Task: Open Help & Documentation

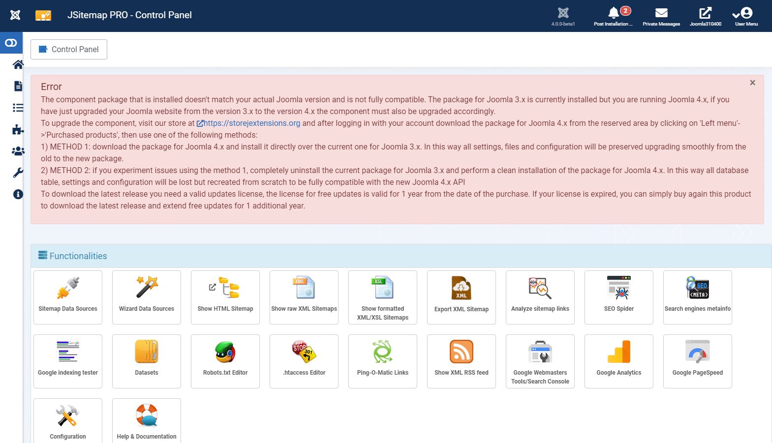Action: click(x=147, y=421)
